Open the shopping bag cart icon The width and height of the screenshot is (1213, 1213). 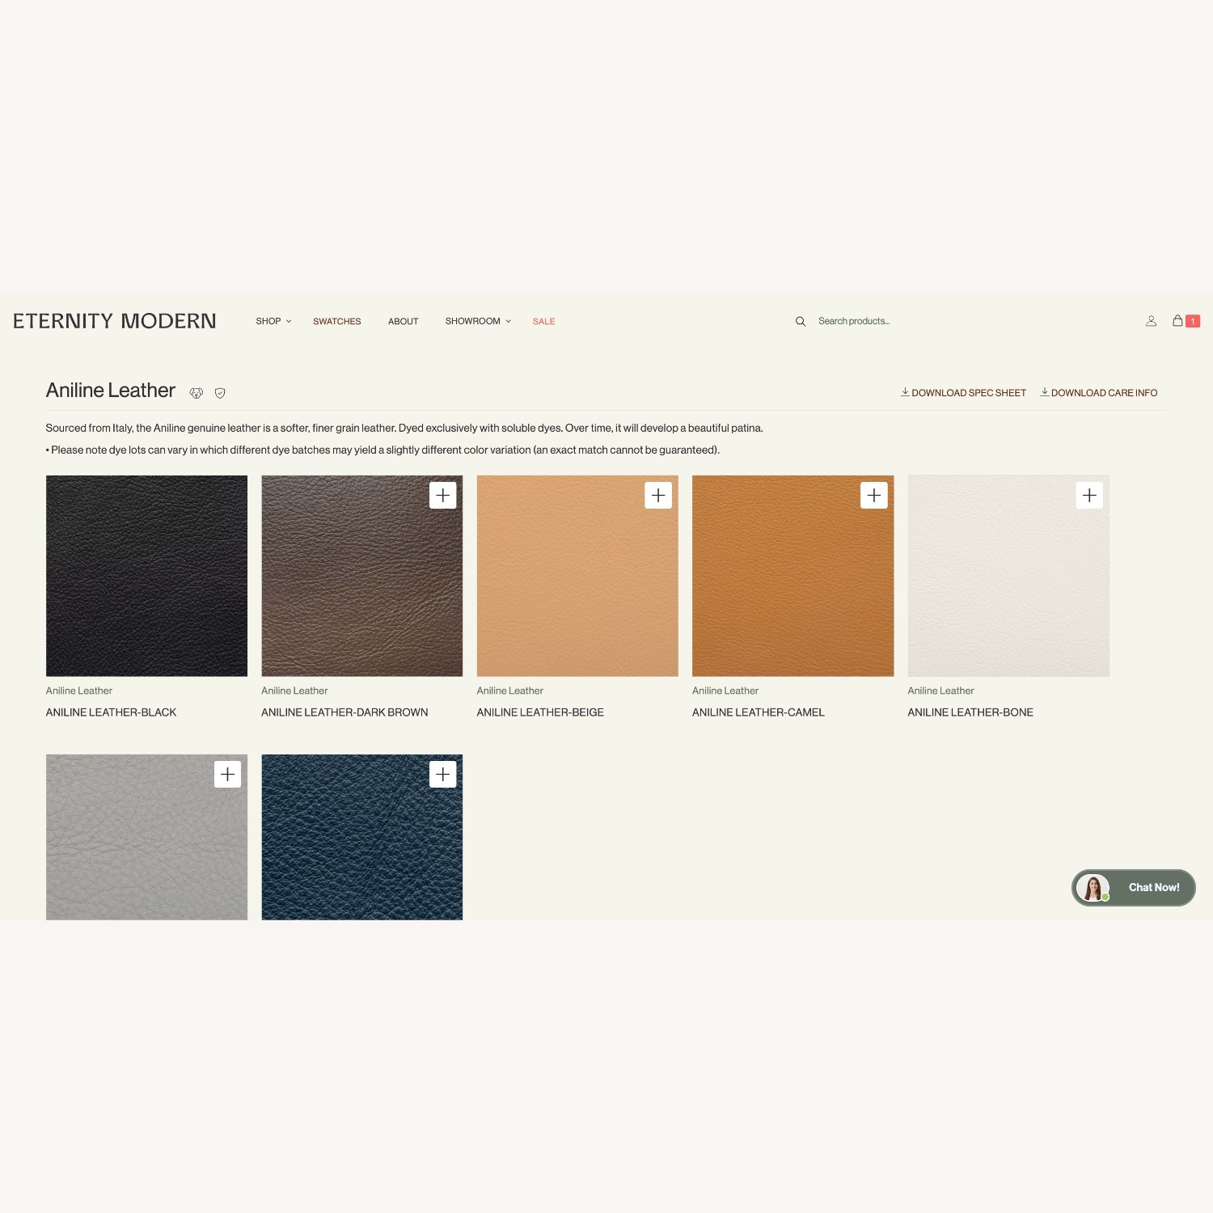click(x=1178, y=320)
